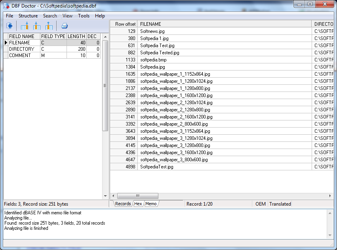Click the records horizontal scrollbar thumb

click(138, 196)
